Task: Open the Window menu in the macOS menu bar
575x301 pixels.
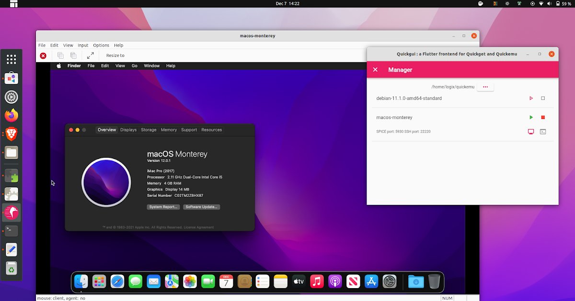Action: point(152,66)
